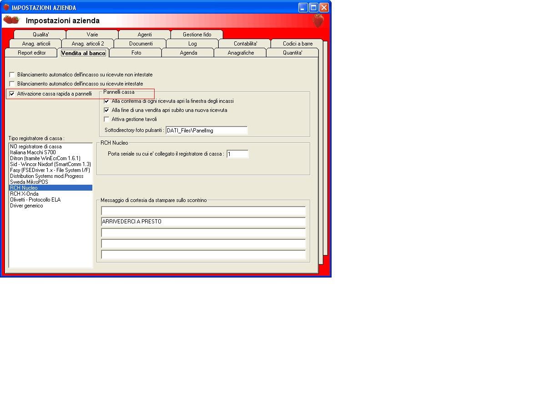Click the fourth courtesy message line field

[x=203, y=244]
